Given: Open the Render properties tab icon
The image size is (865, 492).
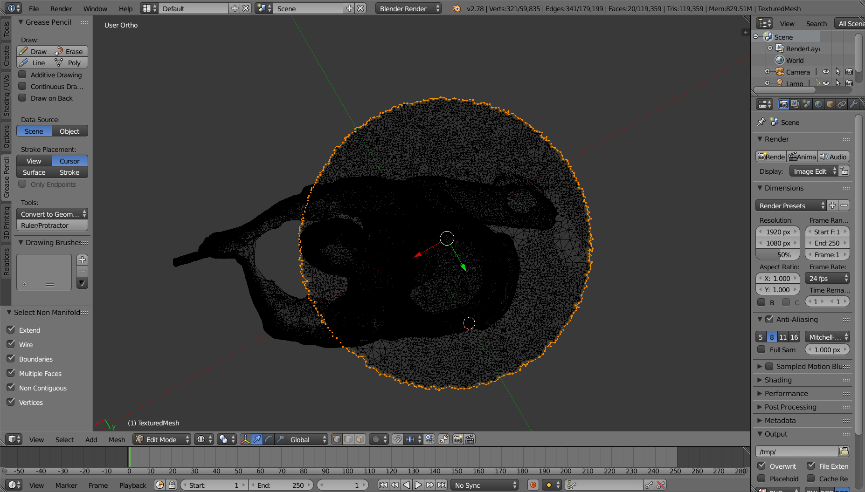Looking at the screenshot, I should (783, 104).
